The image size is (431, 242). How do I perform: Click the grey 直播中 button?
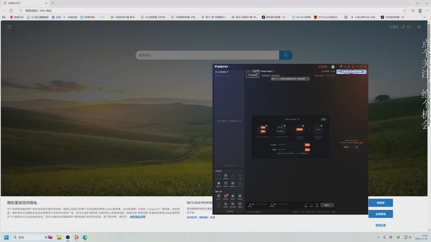click(x=327, y=205)
